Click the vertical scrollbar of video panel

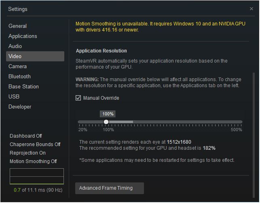point(254,135)
